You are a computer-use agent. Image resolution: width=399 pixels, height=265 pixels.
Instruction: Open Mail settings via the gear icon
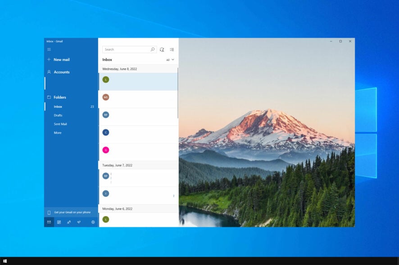click(x=93, y=221)
